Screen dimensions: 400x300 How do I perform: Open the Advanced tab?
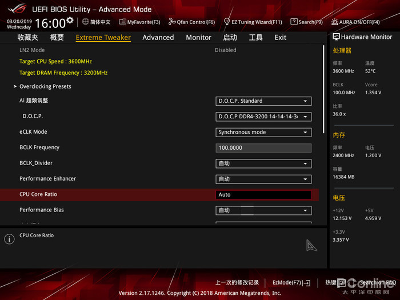point(158,38)
